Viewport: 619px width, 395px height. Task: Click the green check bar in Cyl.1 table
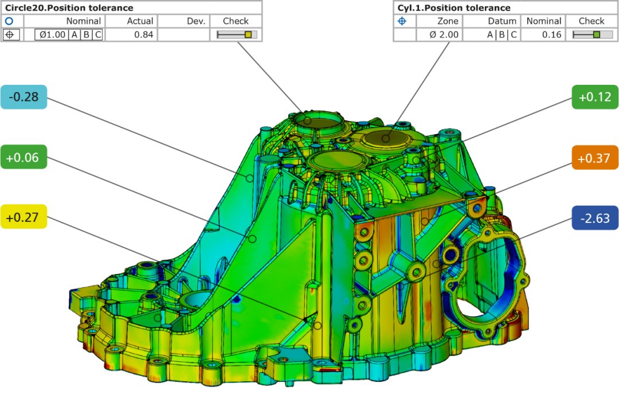[x=593, y=35]
